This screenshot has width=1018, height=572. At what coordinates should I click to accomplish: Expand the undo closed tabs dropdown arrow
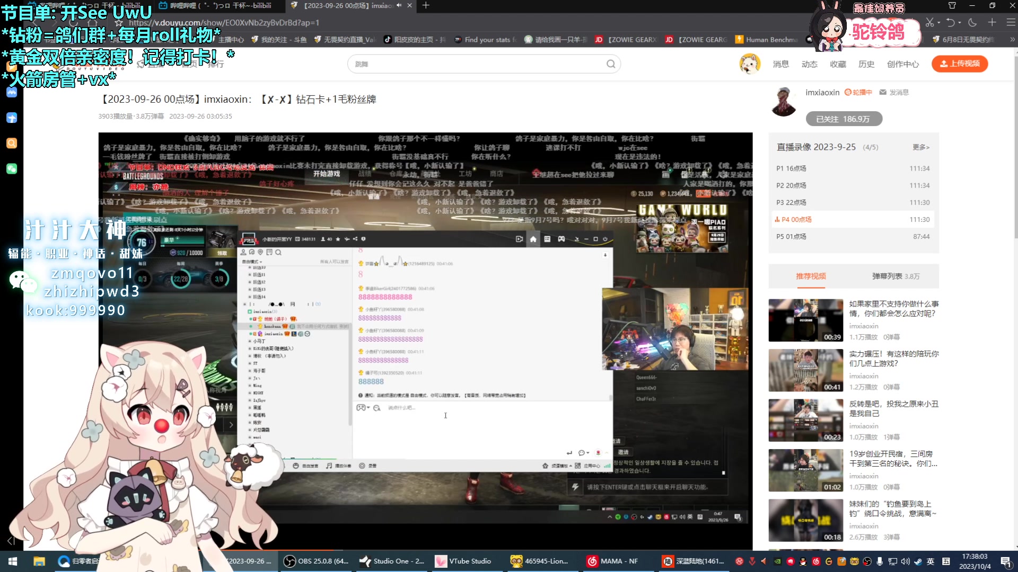pos(960,23)
